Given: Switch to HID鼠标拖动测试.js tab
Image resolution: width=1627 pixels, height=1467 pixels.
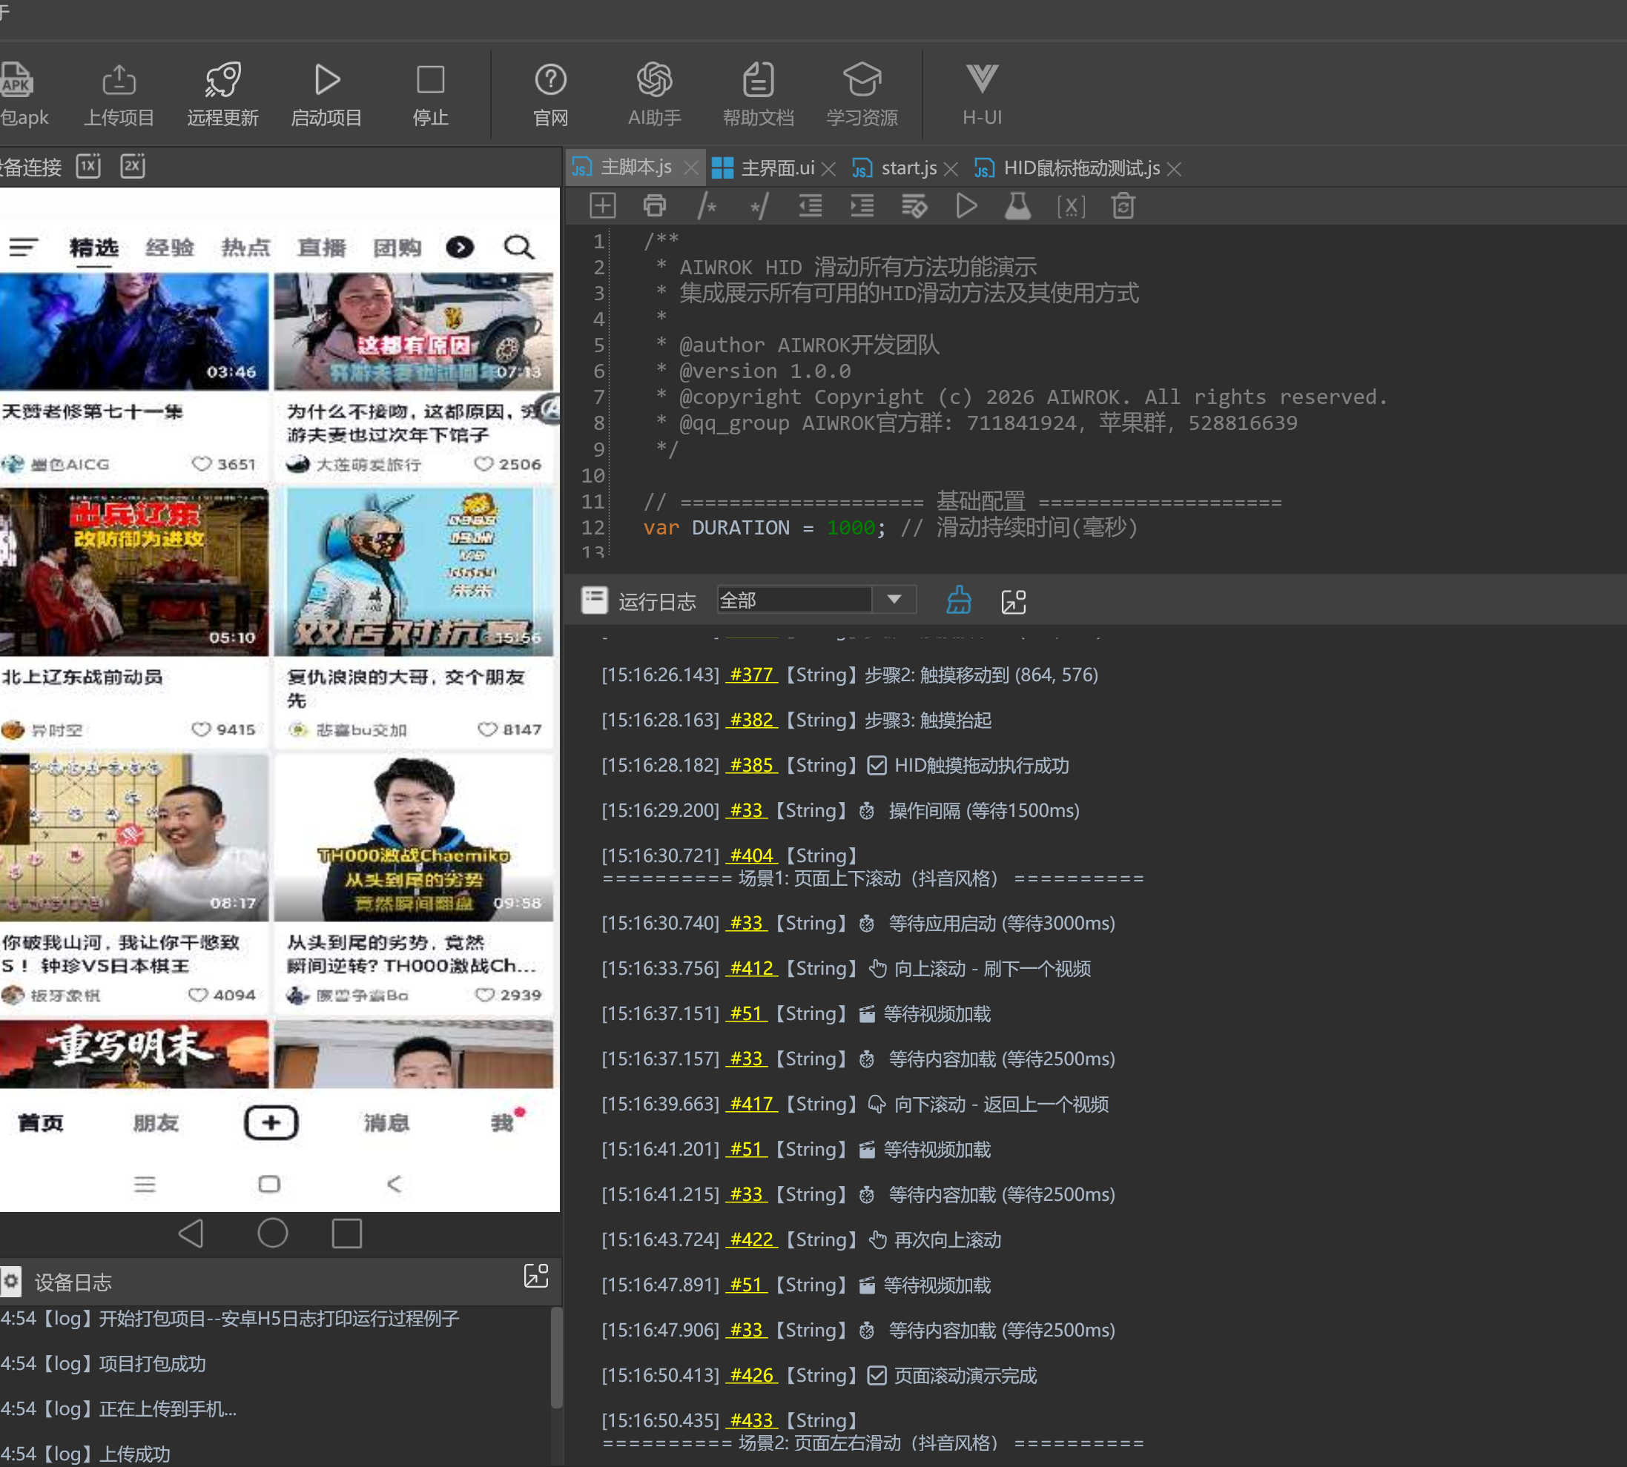Looking at the screenshot, I should 1067,168.
